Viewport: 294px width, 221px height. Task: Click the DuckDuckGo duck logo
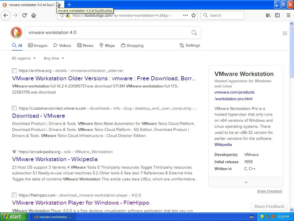[x=16, y=33]
